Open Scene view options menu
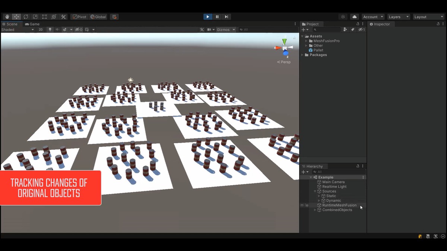The image size is (447, 251). [295, 24]
